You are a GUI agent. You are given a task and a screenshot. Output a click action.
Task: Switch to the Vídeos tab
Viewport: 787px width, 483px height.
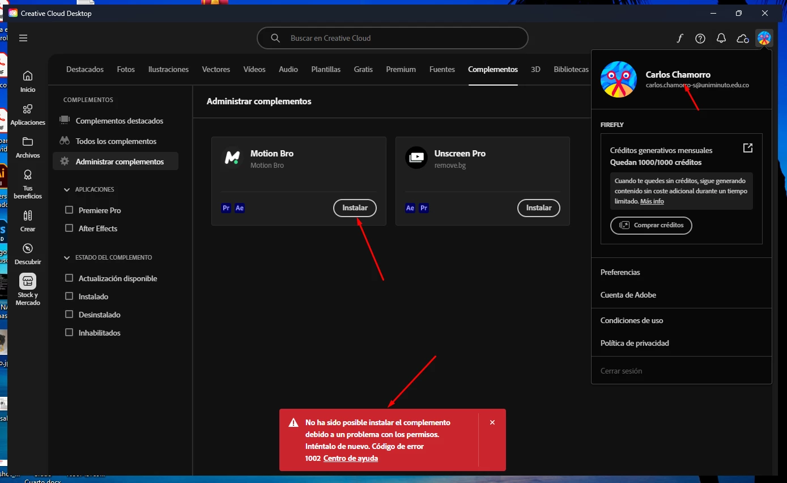(254, 69)
